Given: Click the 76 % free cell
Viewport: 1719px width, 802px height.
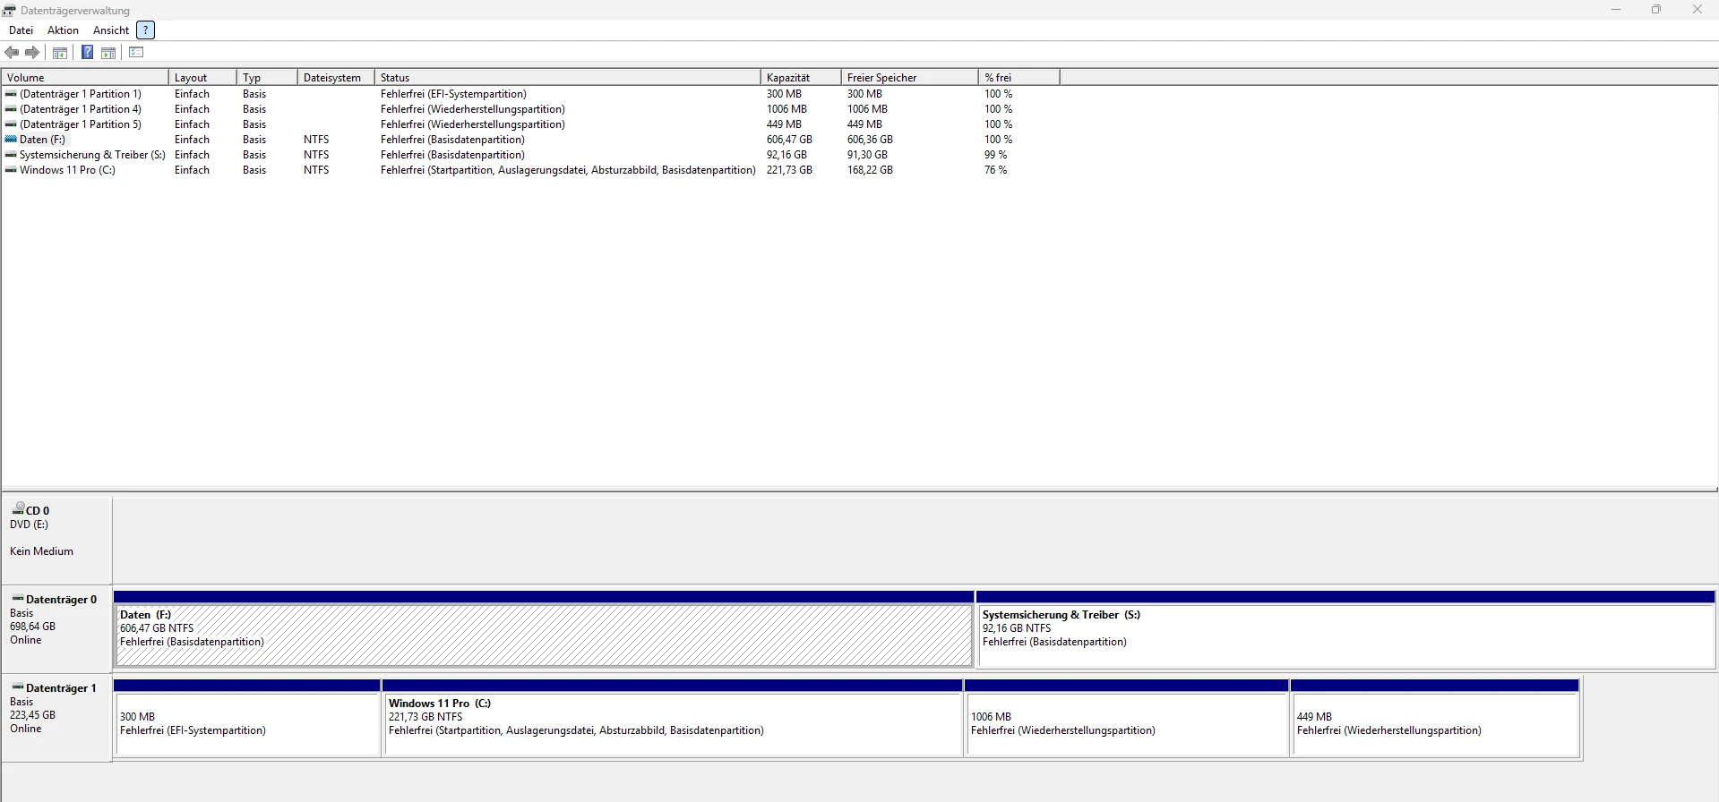Looking at the screenshot, I should [x=995, y=169].
